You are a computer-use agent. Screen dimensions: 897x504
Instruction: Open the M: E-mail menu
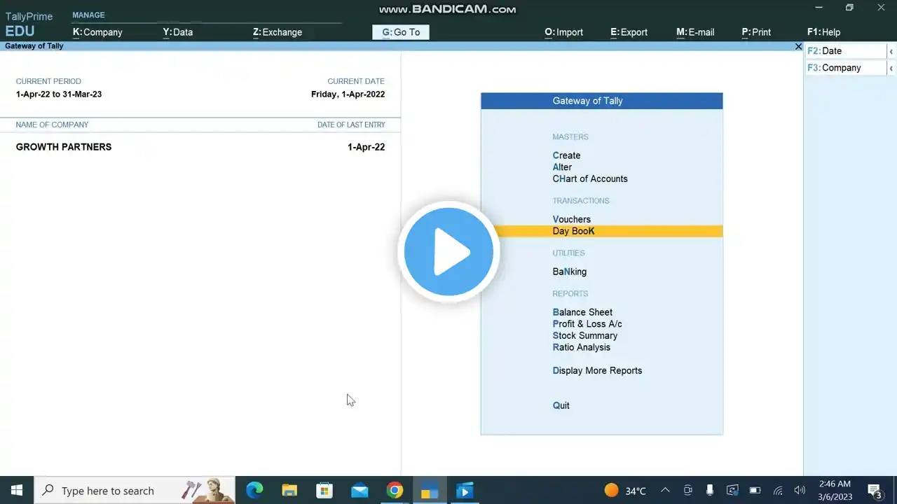click(695, 32)
